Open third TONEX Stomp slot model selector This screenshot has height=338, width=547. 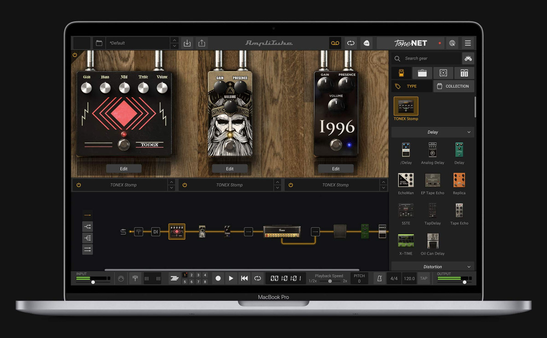pos(384,185)
